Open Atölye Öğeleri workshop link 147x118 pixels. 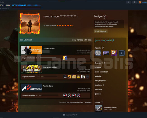click(x=100, y=81)
